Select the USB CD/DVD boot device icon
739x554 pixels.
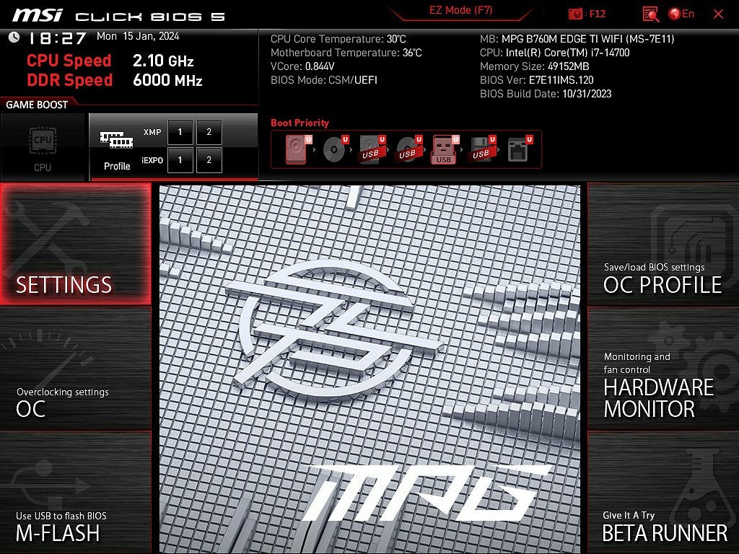(x=408, y=149)
